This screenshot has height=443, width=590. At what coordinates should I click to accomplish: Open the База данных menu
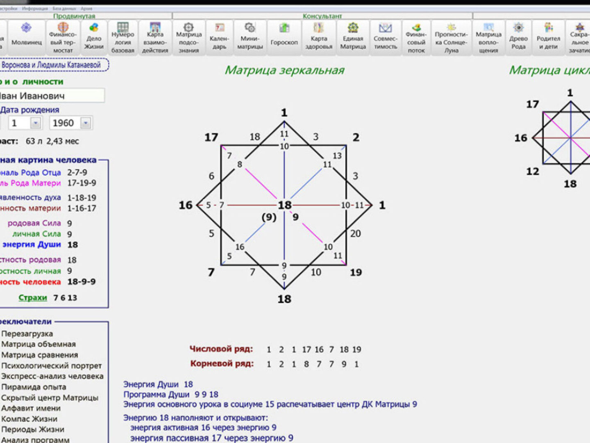(x=64, y=8)
